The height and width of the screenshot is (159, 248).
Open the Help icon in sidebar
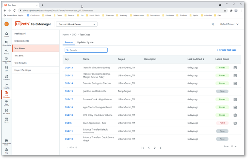6,151
